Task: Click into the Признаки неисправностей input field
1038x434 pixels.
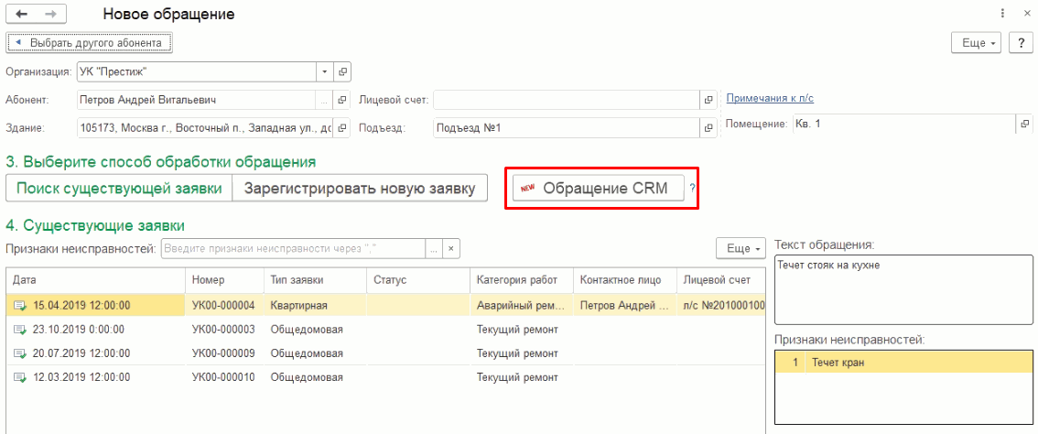Action: (x=293, y=248)
